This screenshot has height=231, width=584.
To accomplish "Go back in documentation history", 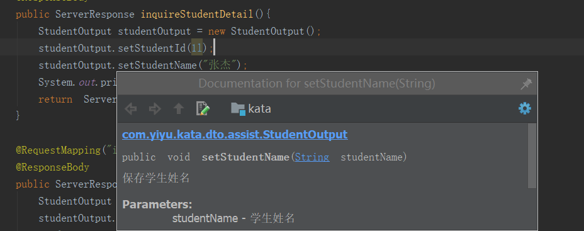I will click(130, 109).
